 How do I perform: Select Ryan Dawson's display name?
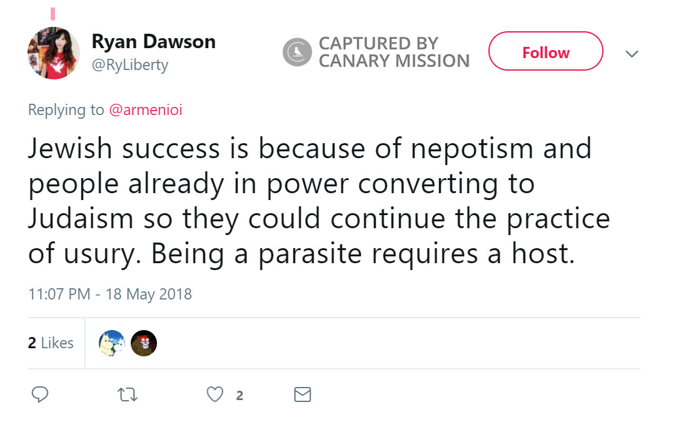tap(153, 41)
